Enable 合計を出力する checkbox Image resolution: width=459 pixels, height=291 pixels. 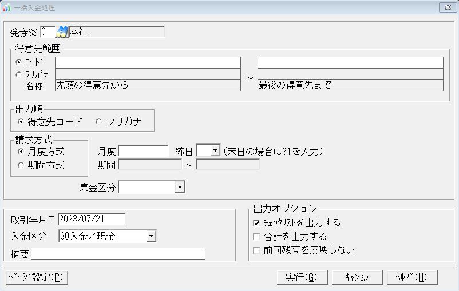click(x=256, y=237)
